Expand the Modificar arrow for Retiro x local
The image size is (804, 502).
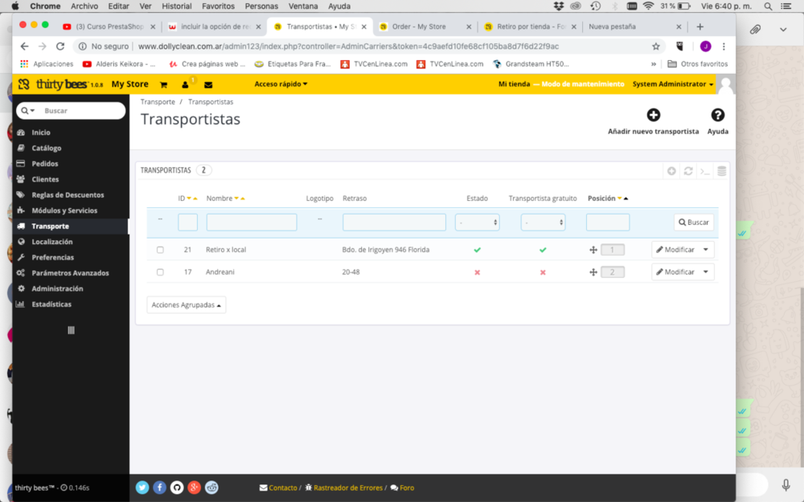tap(706, 250)
